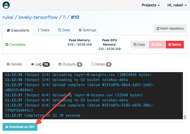Click the note icon beside Notes
This screenshot has height=134, width=190.
pyautogui.click(x=93, y=64)
